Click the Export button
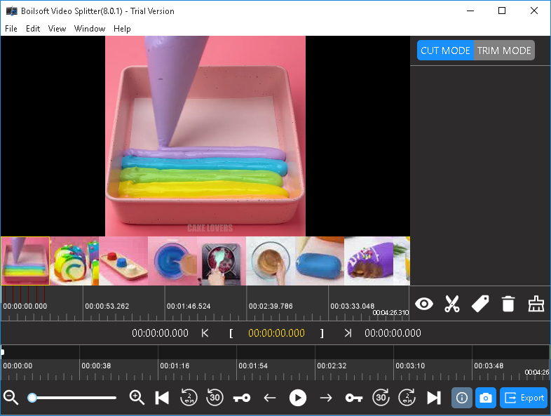This screenshot has height=416, width=551. [524, 398]
